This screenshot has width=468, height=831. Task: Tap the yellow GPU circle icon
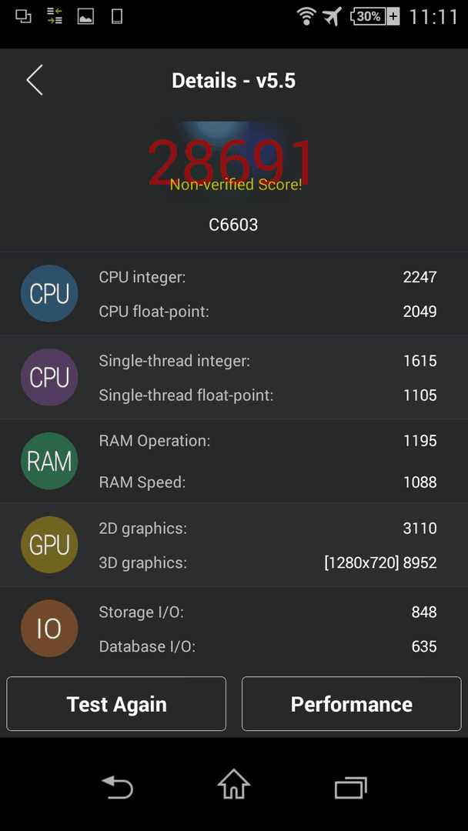[49, 545]
